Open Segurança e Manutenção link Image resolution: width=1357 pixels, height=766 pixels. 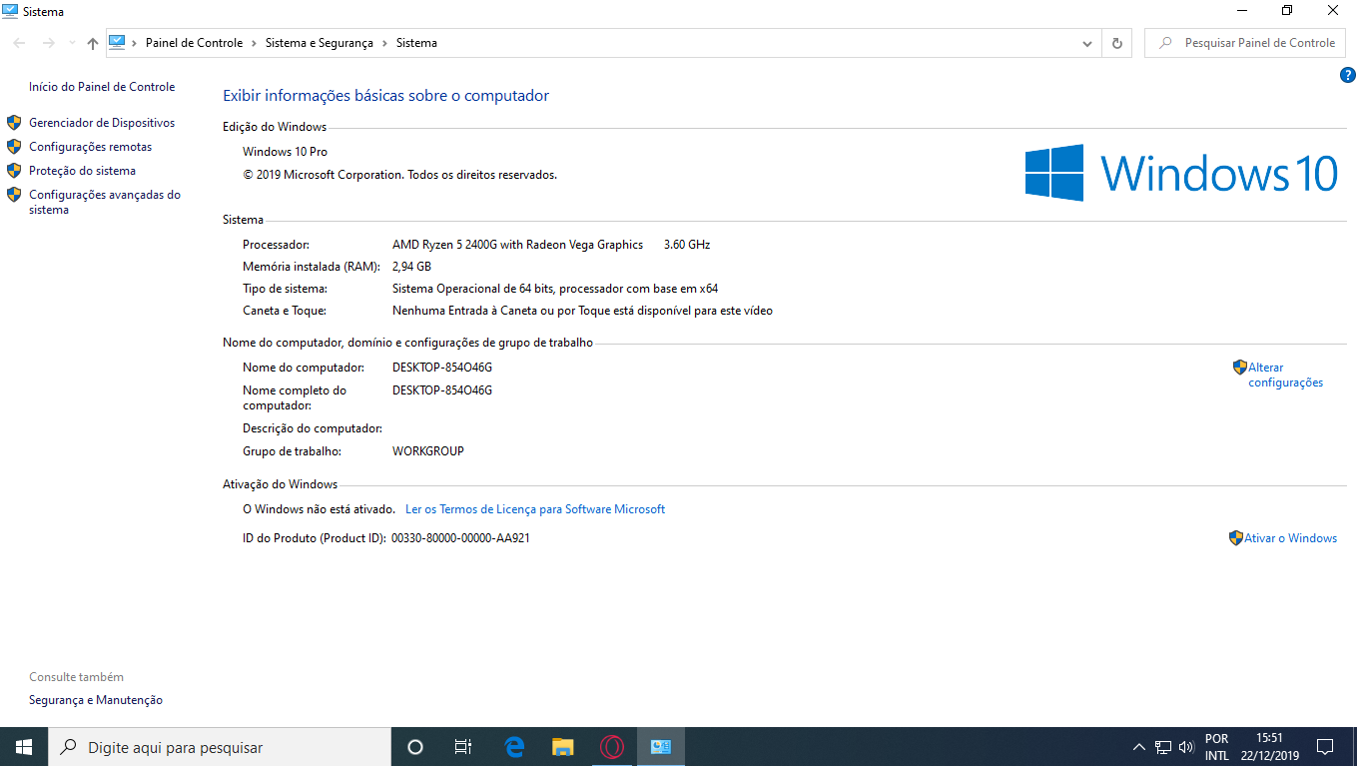(x=96, y=700)
